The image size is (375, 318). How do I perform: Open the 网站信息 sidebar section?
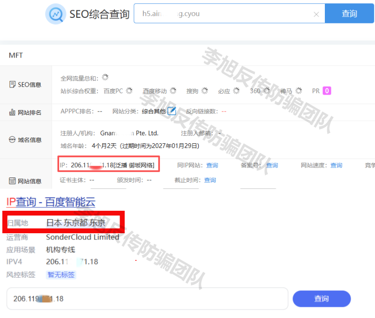tap(25, 181)
